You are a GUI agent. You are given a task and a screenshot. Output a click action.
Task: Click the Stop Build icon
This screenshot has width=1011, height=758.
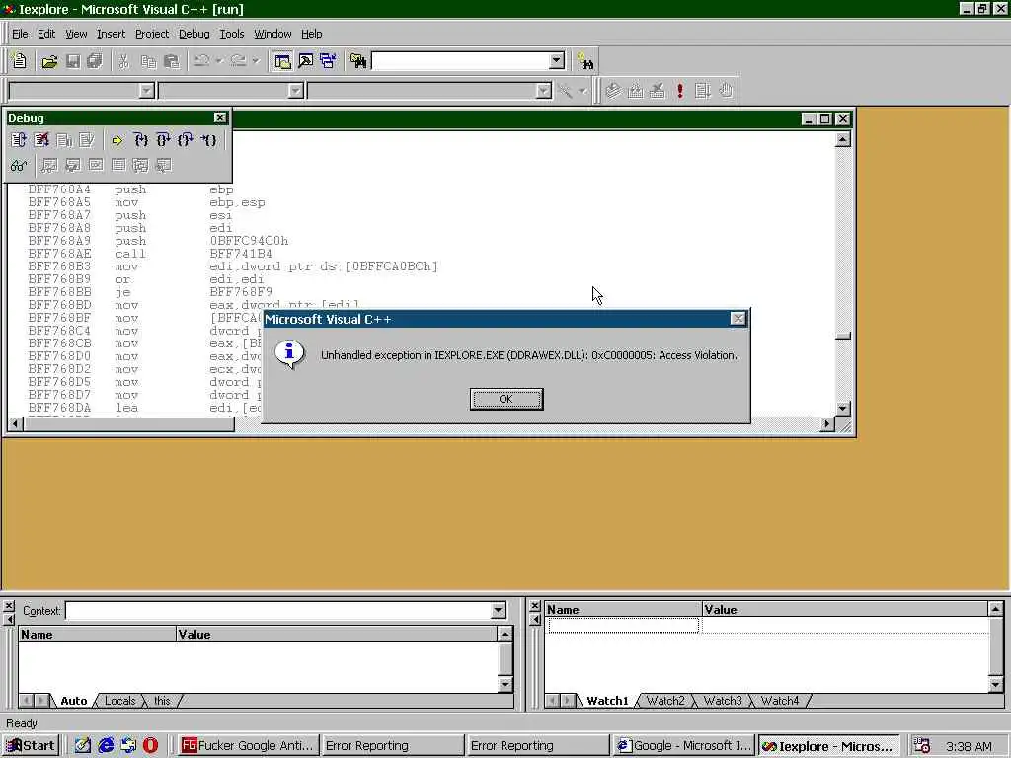click(x=658, y=90)
